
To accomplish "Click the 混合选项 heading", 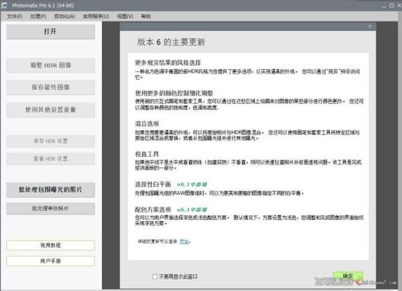I will click(x=147, y=123).
